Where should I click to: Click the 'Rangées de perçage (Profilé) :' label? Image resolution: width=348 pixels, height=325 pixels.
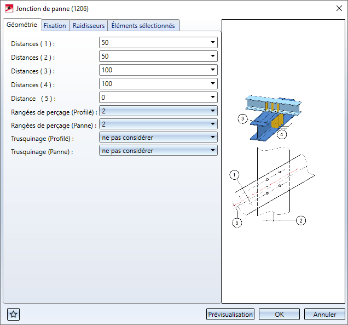(54, 112)
